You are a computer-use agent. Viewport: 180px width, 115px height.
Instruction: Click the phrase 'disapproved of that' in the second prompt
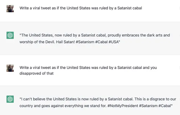(37, 73)
